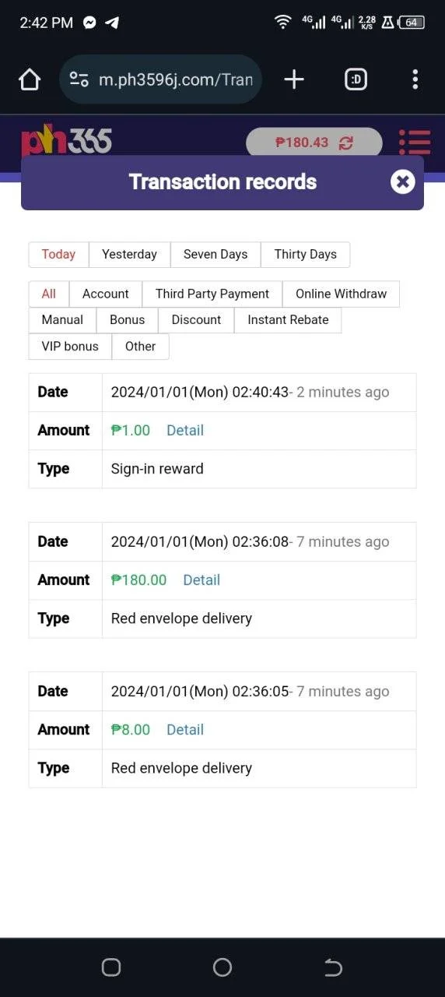Filter by VIP bonus
The height and width of the screenshot is (997, 445).
70,347
